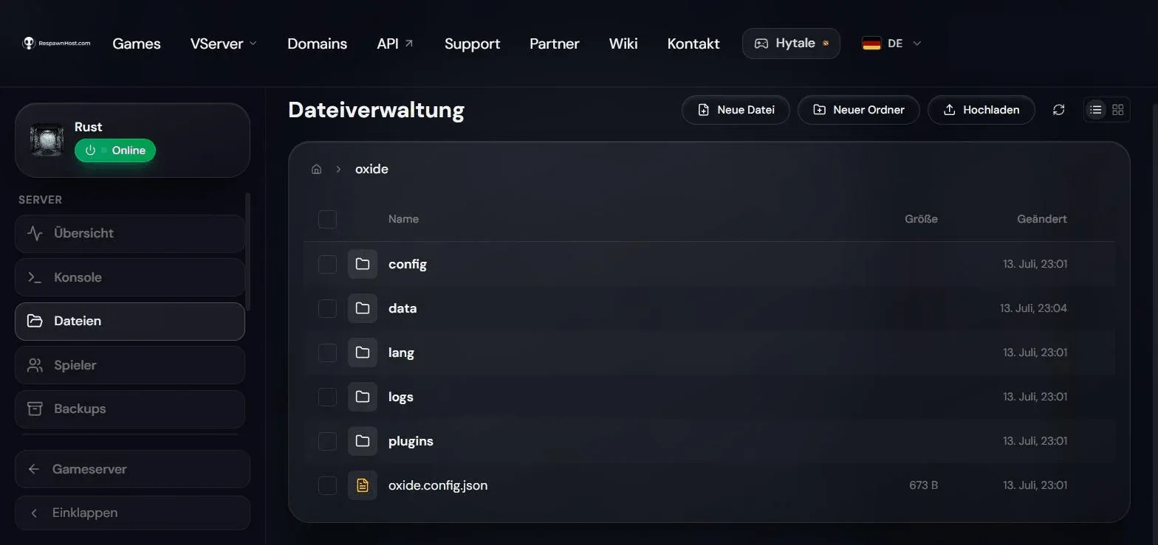Click the oxide breadcrumb entry
This screenshot has height=545, width=1158.
tap(371, 169)
